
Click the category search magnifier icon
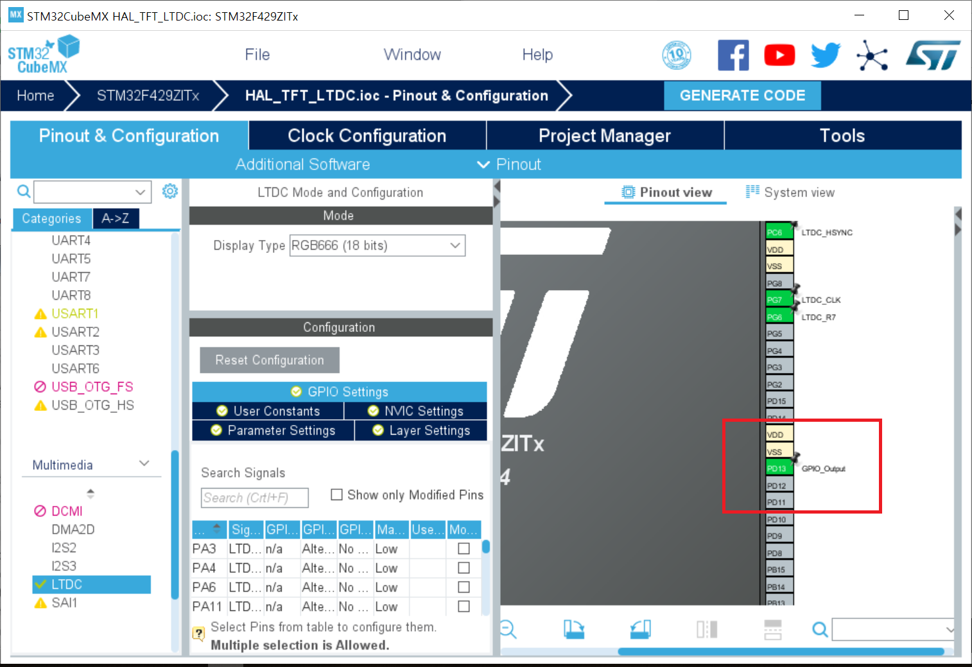24,191
